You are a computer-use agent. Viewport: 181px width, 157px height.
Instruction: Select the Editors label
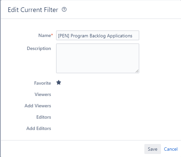tap(44, 117)
